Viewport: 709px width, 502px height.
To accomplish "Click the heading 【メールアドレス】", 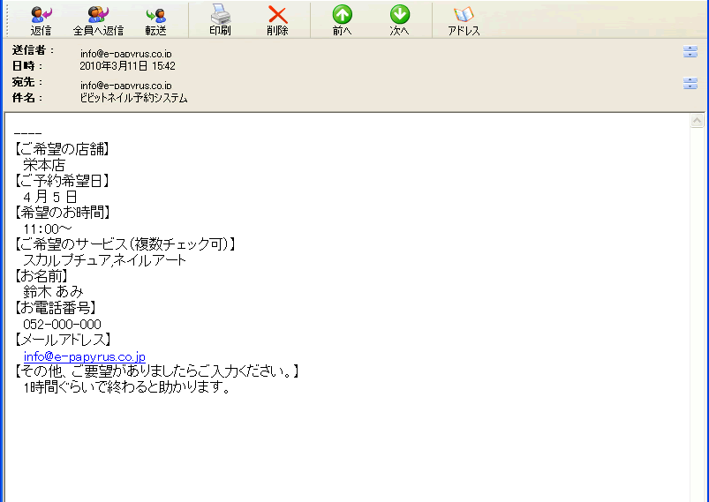I will pyautogui.click(x=63, y=340).
